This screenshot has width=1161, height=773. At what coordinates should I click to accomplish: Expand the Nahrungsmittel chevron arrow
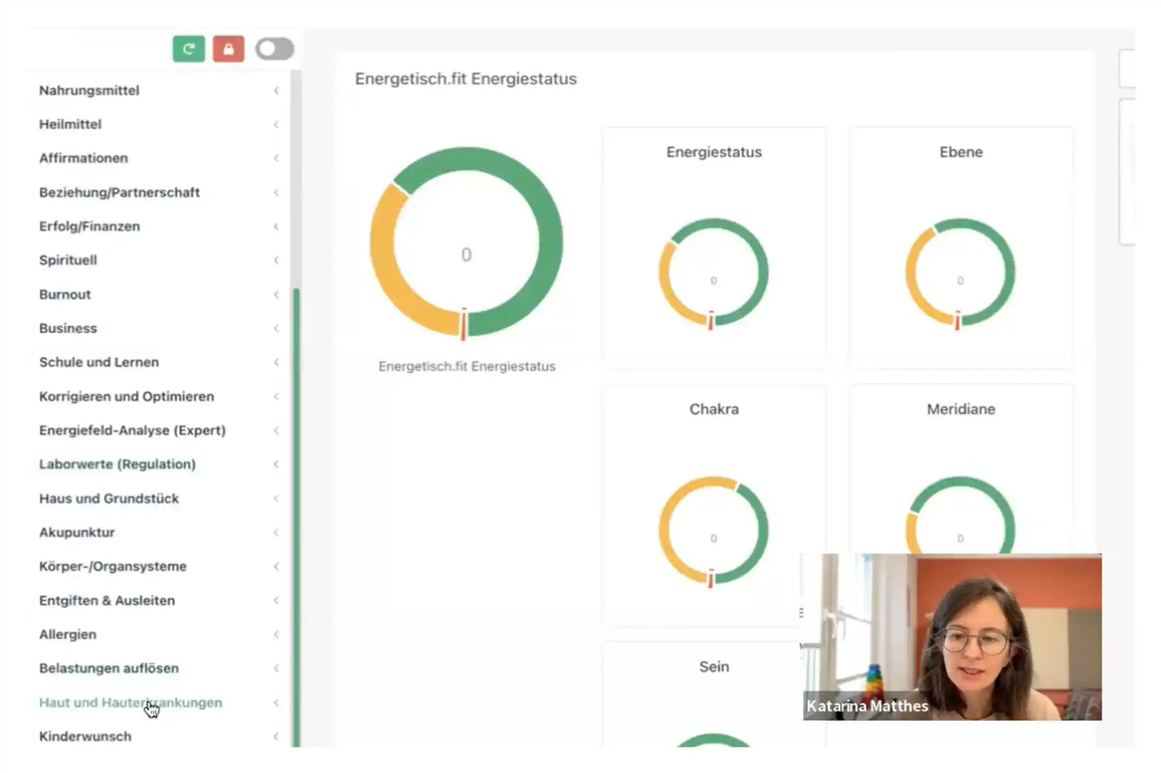click(x=276, y=91)
